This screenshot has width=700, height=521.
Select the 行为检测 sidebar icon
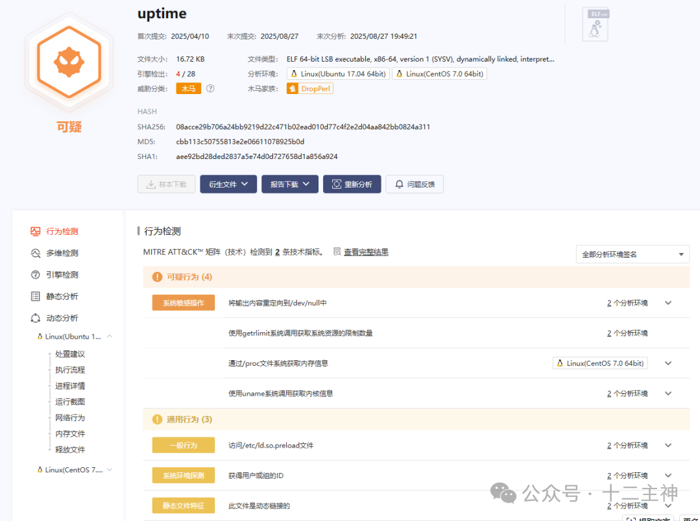tap(36, 230)
